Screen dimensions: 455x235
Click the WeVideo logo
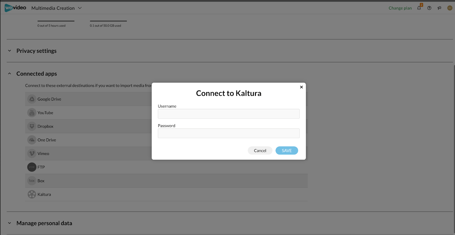pos(15,8)
